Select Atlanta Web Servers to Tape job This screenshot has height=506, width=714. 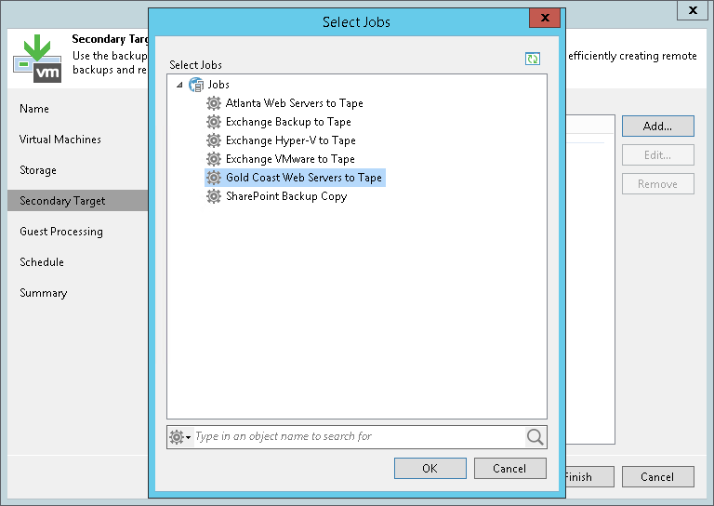point(294,103)
